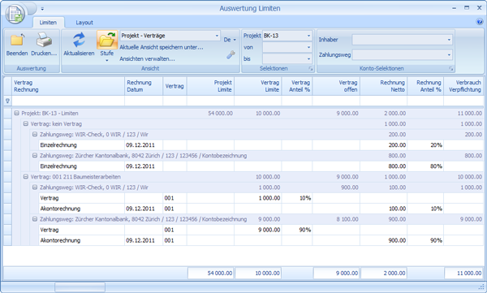
Task: Click the 54 000.00 footer total
Action: click(210, 273)
